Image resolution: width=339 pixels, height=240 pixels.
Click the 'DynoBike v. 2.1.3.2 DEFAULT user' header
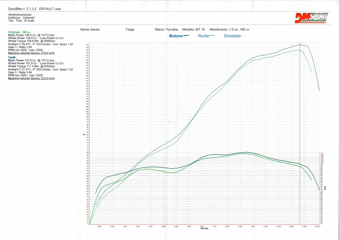point(35,9)
